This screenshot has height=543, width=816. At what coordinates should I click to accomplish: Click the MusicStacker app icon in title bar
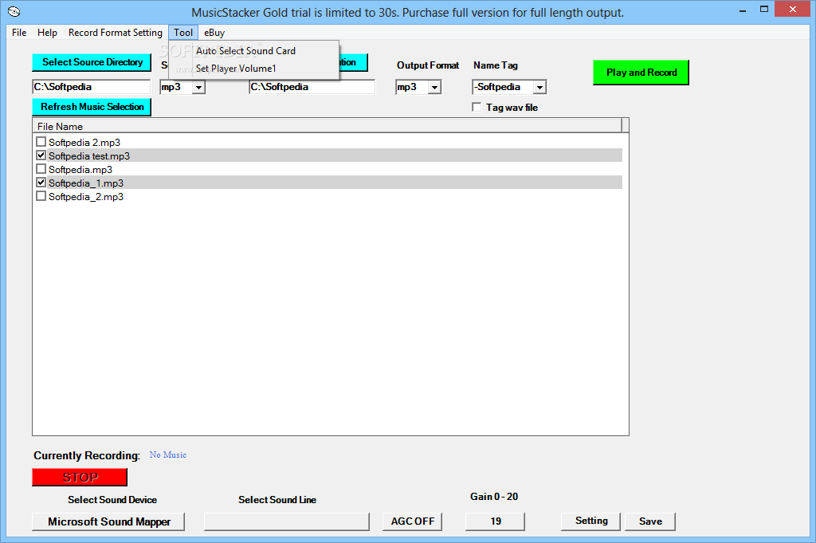point(14,11)
